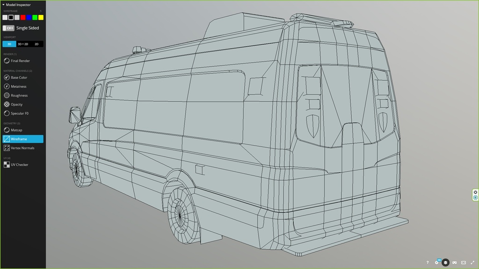Viewport: 479px width, 269px height.
Task: Switch viewport to 2D mode
Action: click(x=36, y=44)
